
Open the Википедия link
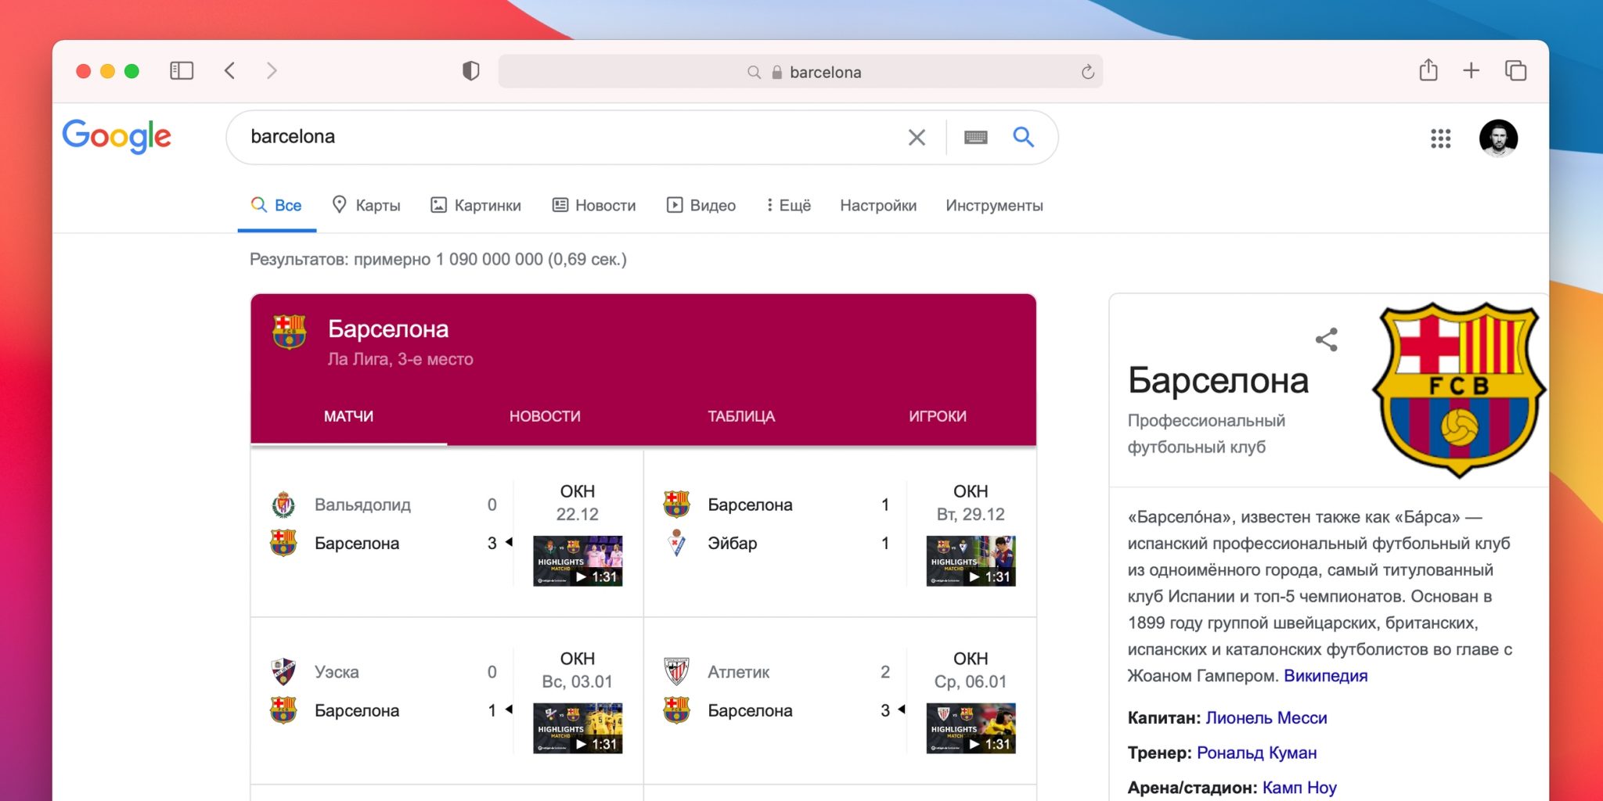tap(1325, 676)
